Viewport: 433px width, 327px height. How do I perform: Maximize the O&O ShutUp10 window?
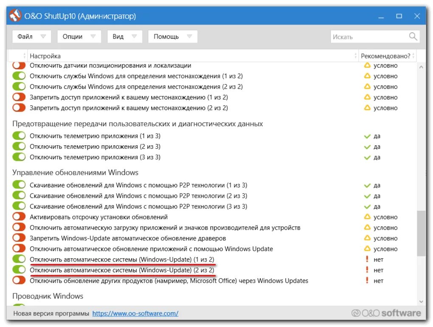pyautogui.click(x=399, y=16)
